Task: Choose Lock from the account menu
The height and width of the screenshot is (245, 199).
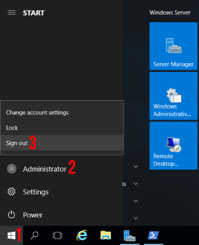Action: 62,128
